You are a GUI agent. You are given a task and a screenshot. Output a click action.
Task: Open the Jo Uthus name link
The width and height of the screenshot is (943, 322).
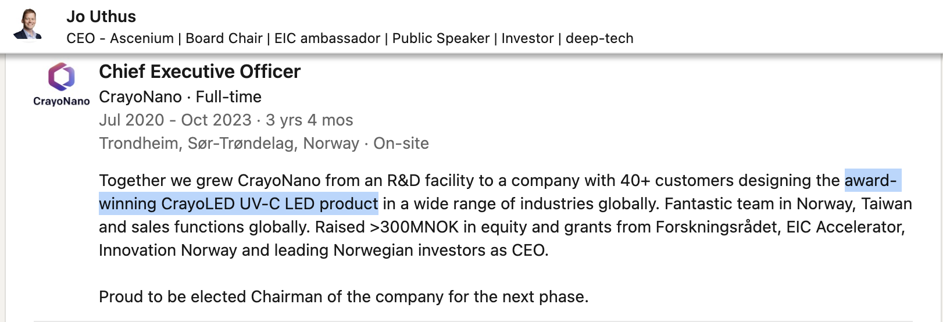point(101,16)
